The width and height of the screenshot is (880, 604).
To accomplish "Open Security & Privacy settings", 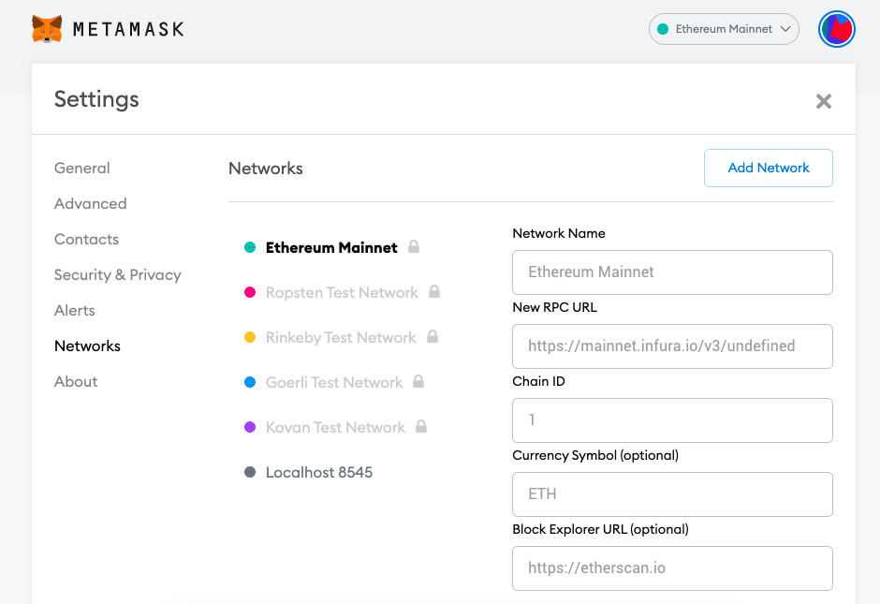I will click(x=118, y=274).
